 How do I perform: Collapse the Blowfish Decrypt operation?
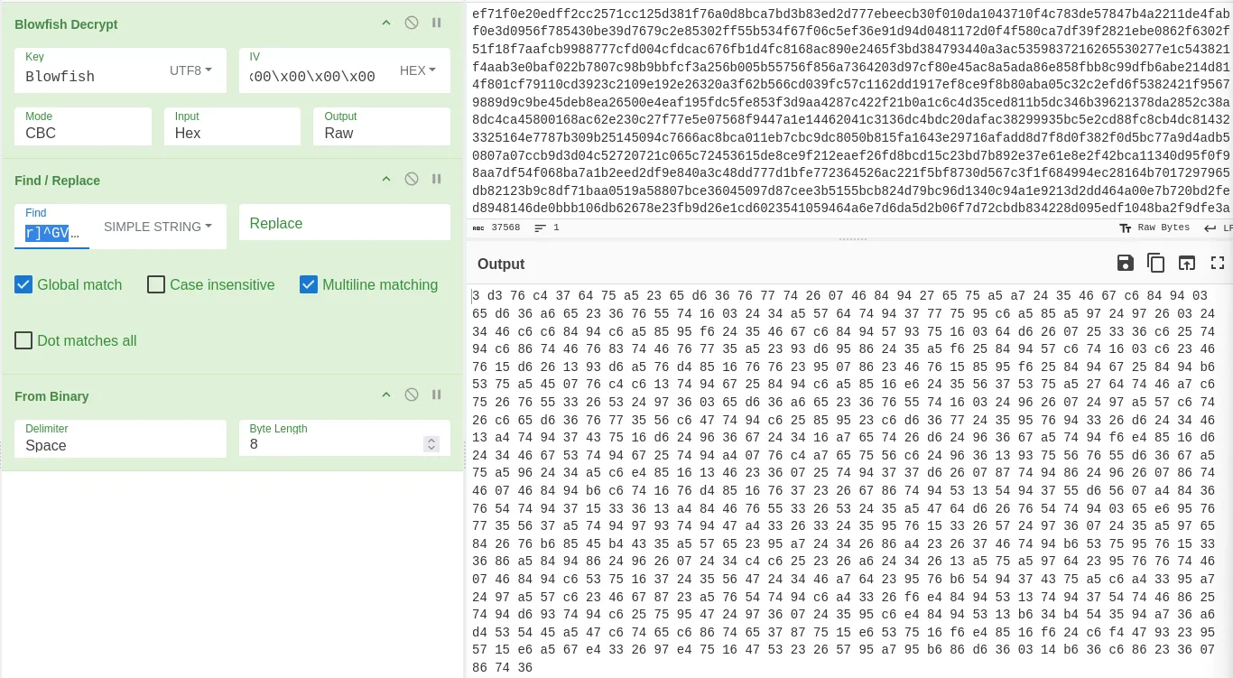(386, 23)
